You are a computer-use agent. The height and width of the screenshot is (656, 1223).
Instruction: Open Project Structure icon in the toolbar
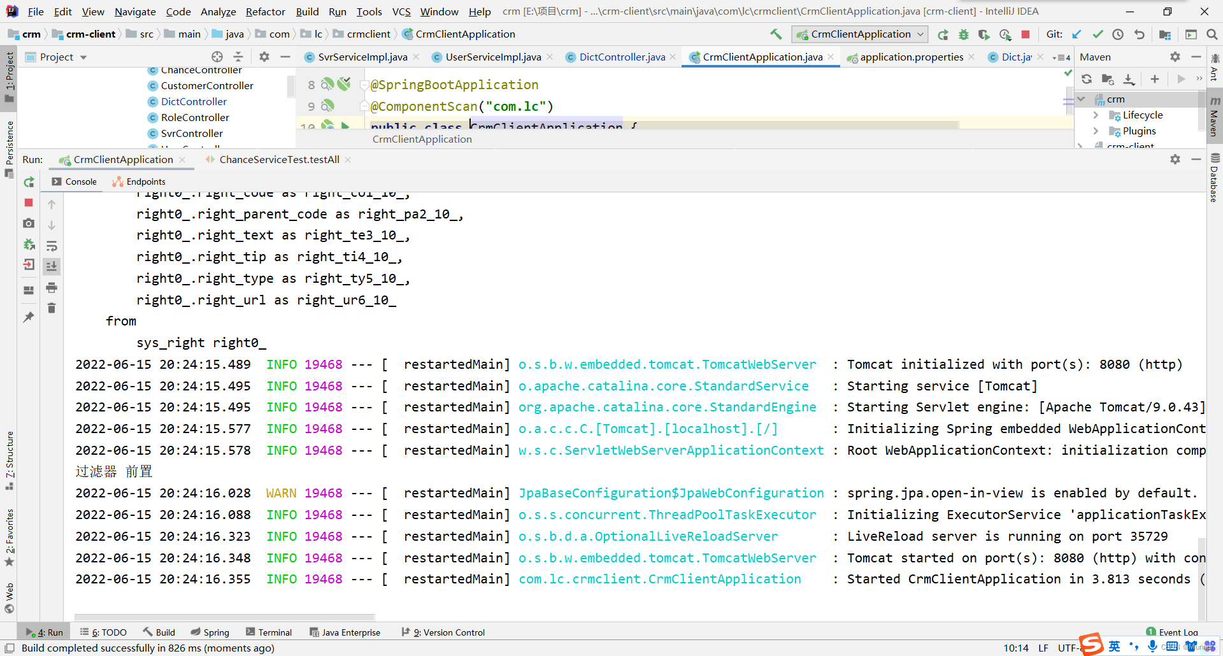pyautogui.click(x=1165, y=34)
